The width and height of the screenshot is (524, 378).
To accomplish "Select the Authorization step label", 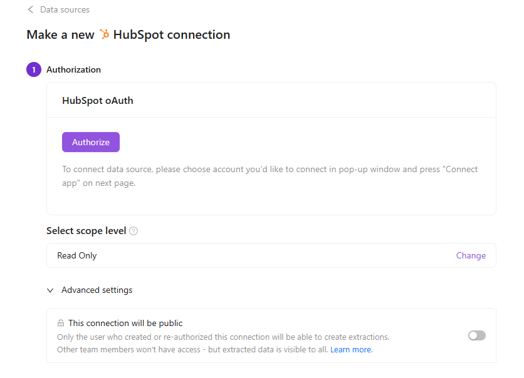I will (73, 69).
